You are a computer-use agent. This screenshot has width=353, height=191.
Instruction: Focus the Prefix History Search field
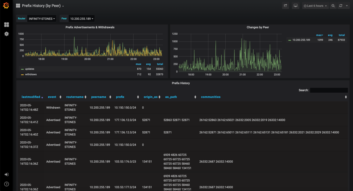click(329, 90)
